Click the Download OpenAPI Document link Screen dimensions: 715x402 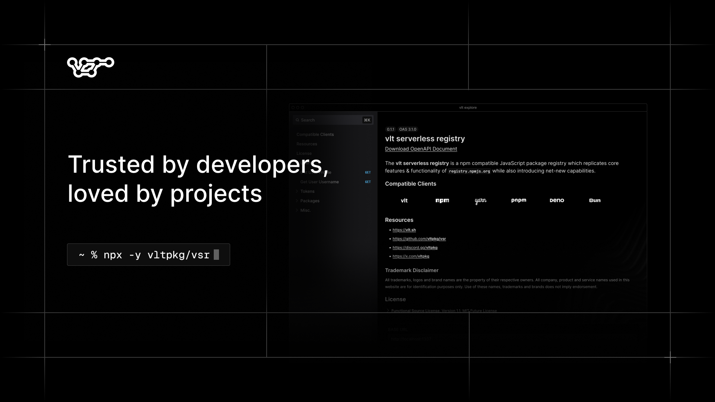421,149
